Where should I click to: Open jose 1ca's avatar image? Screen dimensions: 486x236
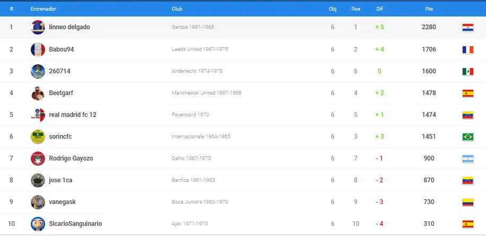38,180
